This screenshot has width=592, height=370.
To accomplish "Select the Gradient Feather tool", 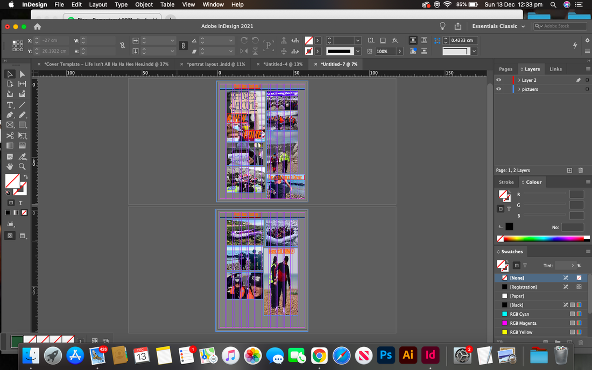I will pos(22,146).
